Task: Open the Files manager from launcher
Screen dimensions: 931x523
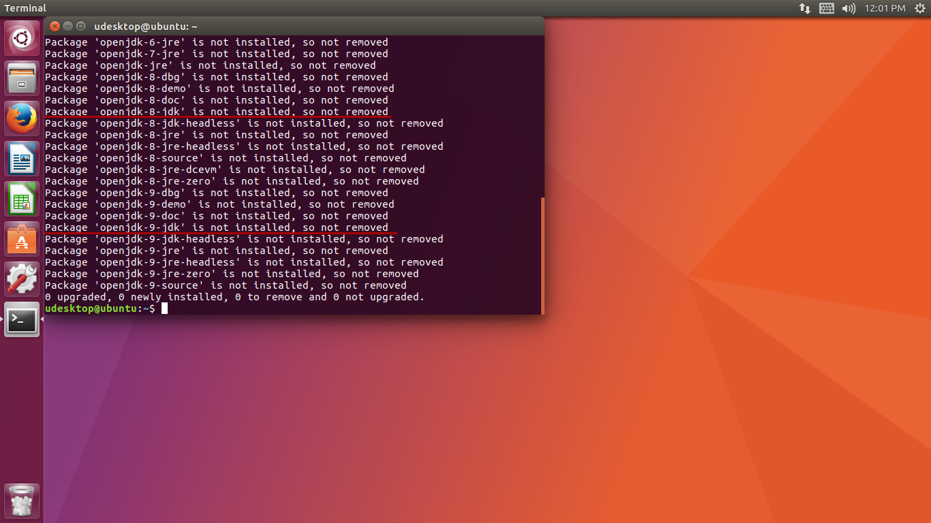Action: [22, 78]
